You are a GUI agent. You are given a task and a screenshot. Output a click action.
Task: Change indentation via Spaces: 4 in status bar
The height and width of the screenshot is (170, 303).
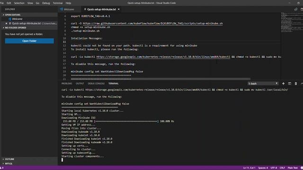pos(263,168)
